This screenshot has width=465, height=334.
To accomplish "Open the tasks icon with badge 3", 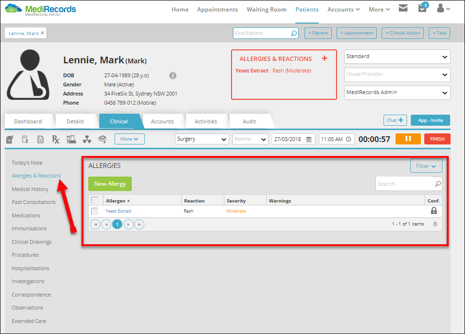I will [423, 7].
